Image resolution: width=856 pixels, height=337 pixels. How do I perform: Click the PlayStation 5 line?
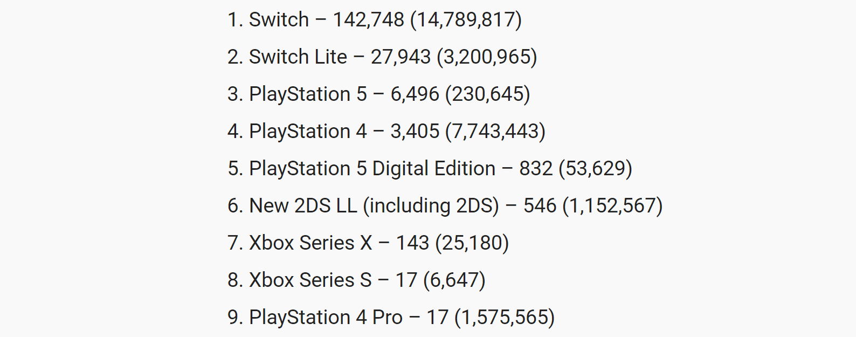[379, 94]
